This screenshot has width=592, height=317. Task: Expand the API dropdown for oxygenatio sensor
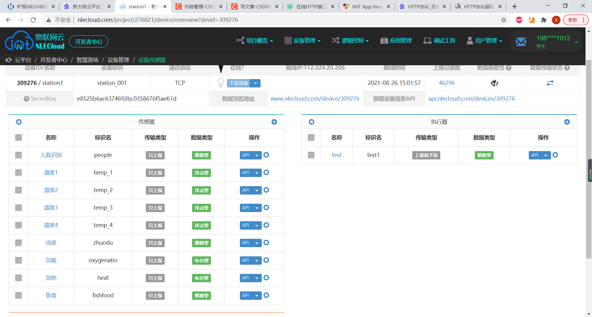(257, 260)
